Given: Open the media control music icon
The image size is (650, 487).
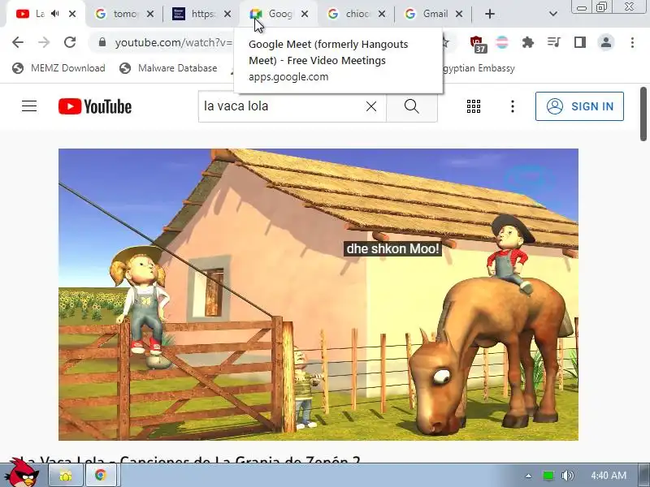Looking at the screenshot, I should point(554,42).
